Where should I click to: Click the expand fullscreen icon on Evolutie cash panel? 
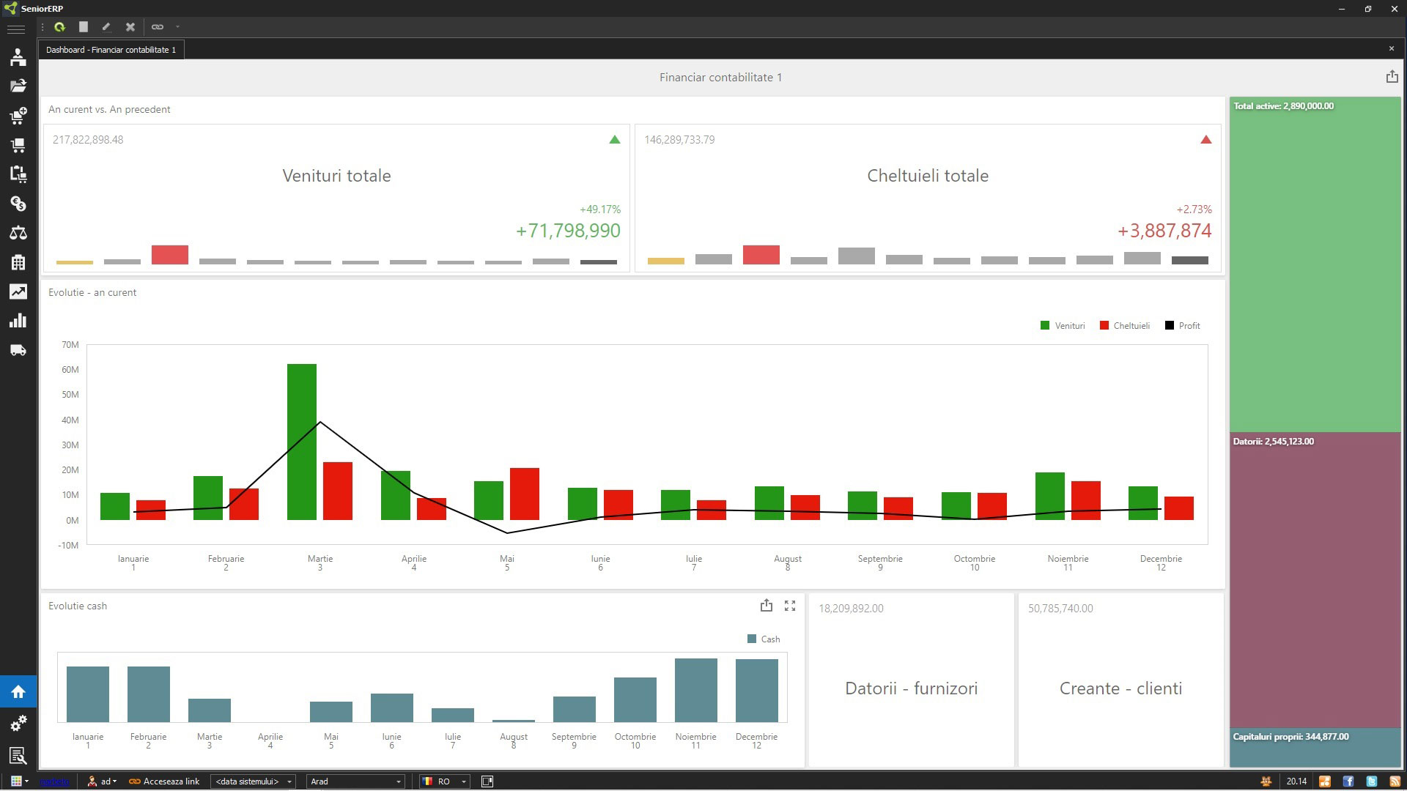pos(789,606)
